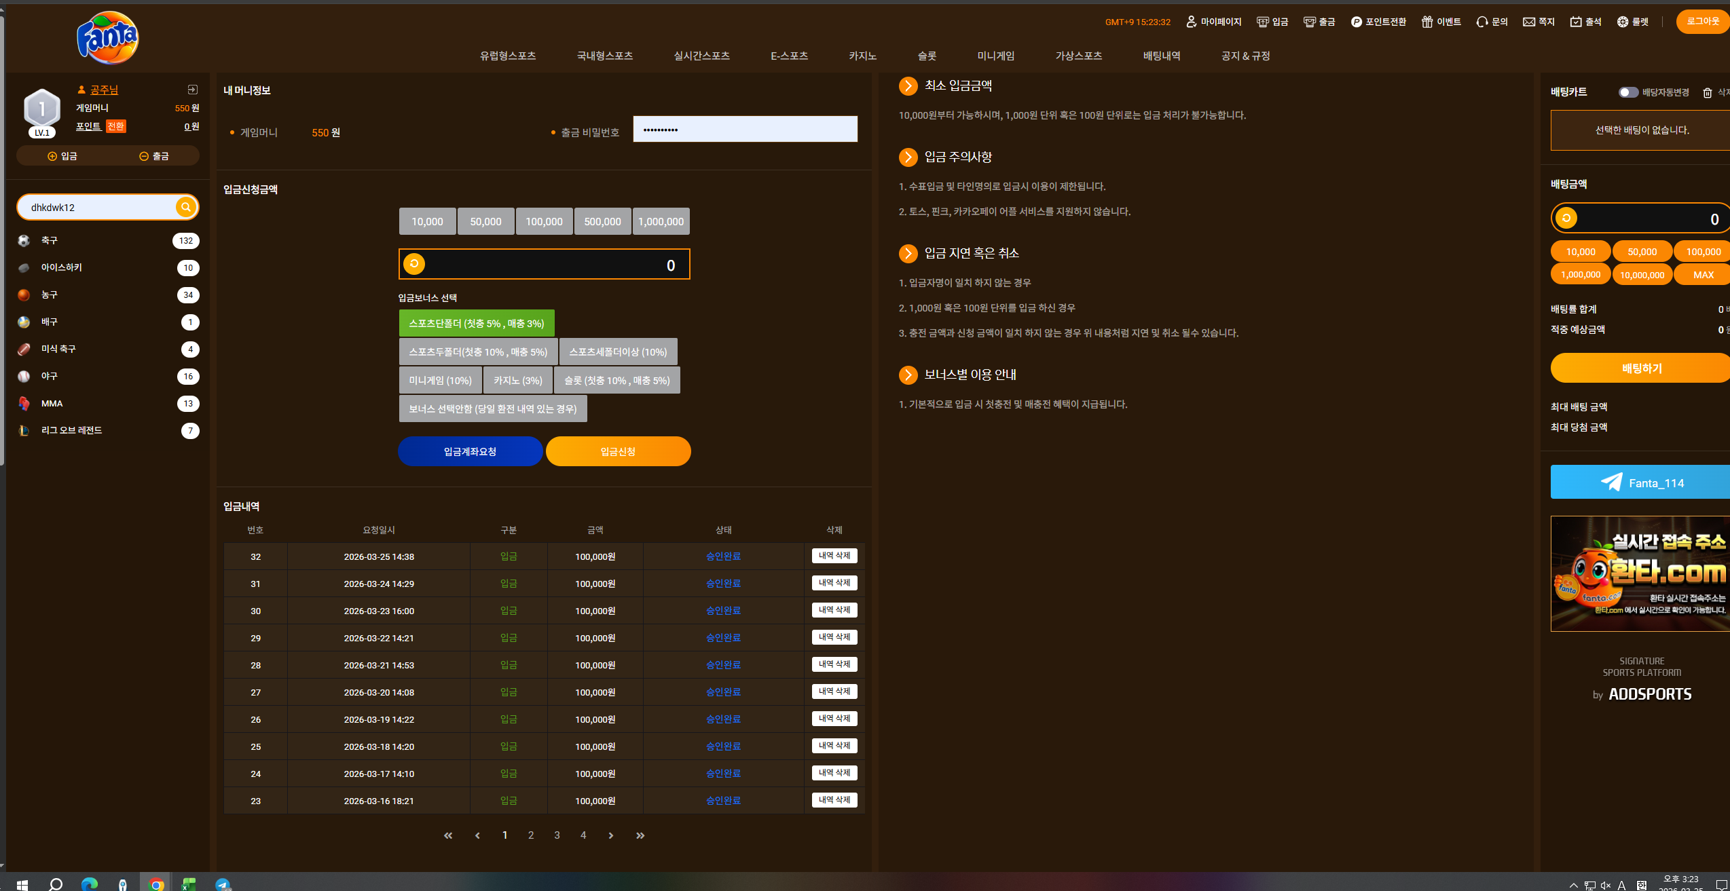Click the logout arrow icon beside the username
The height and width of the screenshot is (891, 1730).
click(193, 90)
